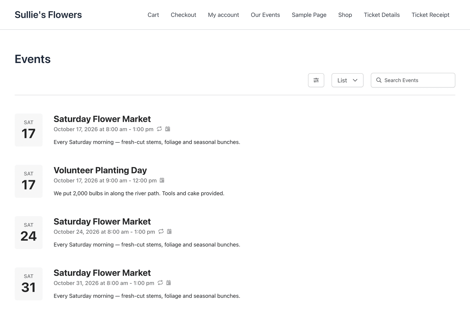Viewport: 470px width, 315px height.
Task: Focus the Search Events input field
Action: click(413, 80)
